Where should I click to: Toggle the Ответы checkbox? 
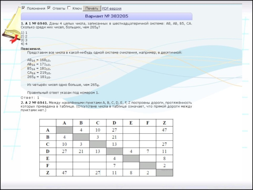(x=49, y=8)
